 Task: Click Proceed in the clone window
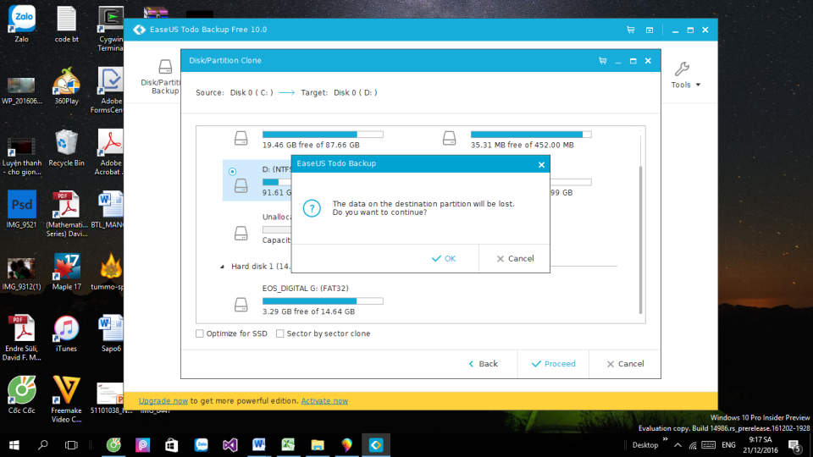click(x=553, y=364)
